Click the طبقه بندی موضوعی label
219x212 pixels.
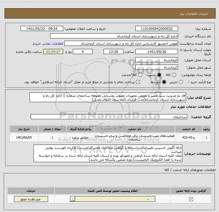pos(196,75)
